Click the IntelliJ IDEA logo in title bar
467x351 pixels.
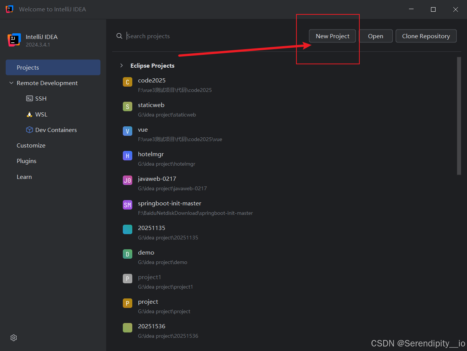point(9,9)
